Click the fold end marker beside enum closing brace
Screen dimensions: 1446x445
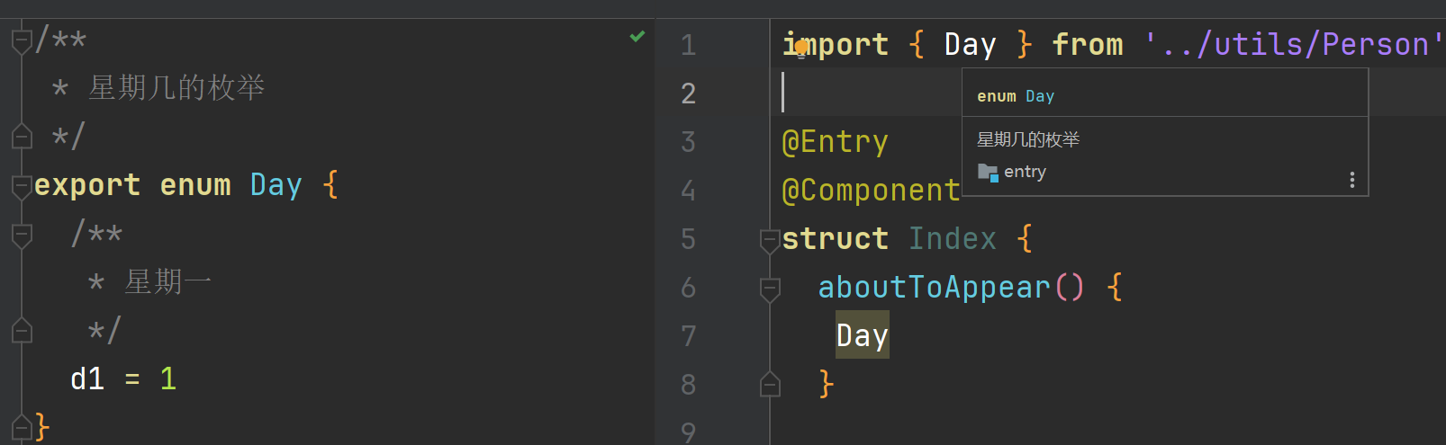[x=22, y=426]
